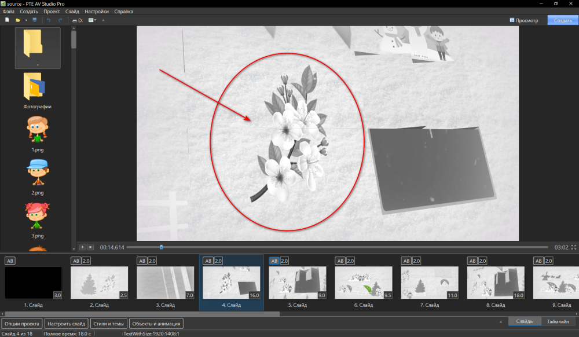Image resolution: width=579 pixels, height=337 pixels.
Task: Click the blue Создать button
Action: 562,20
